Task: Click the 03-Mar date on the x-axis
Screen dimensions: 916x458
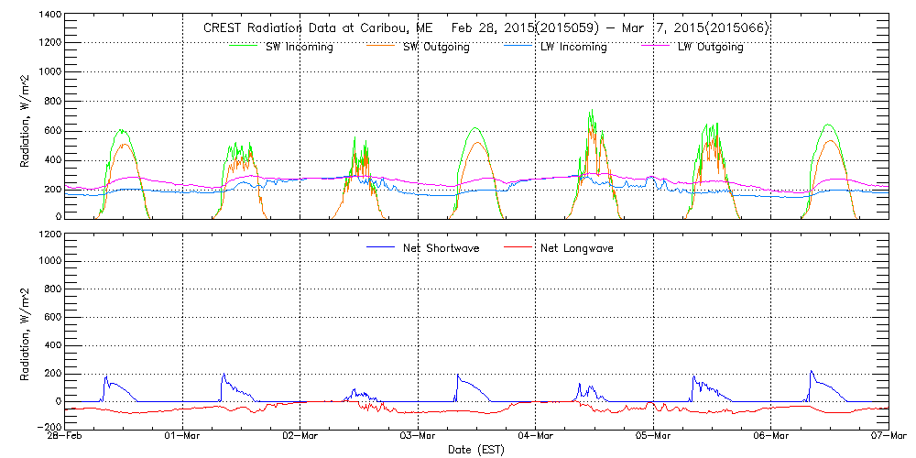Action: pos(418,436)
